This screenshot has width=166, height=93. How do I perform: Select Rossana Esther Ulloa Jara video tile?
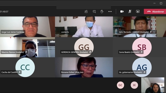click(x=84, y=67)
